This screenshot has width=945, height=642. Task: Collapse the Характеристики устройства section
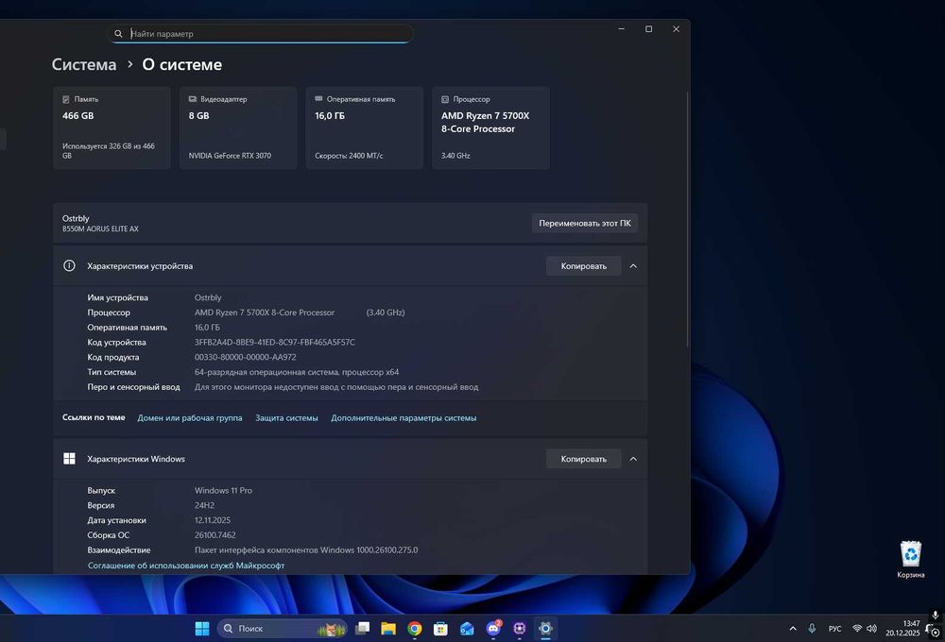[633, 266]
